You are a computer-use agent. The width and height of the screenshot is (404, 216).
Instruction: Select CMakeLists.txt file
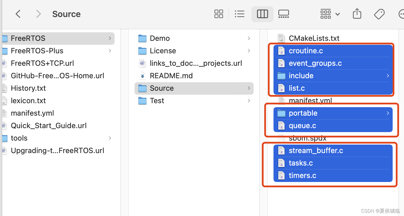click(x=333, y=38)
